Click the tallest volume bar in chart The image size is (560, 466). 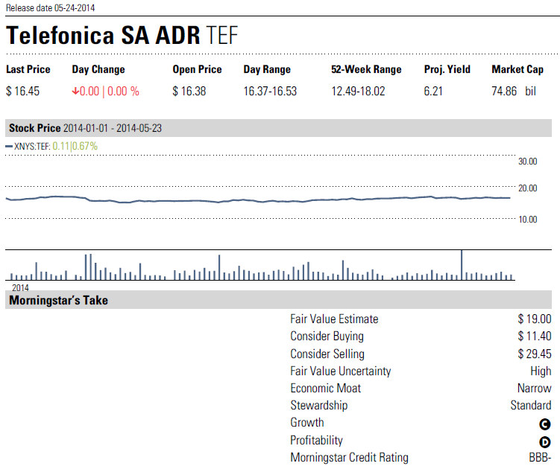pos(462,264)
